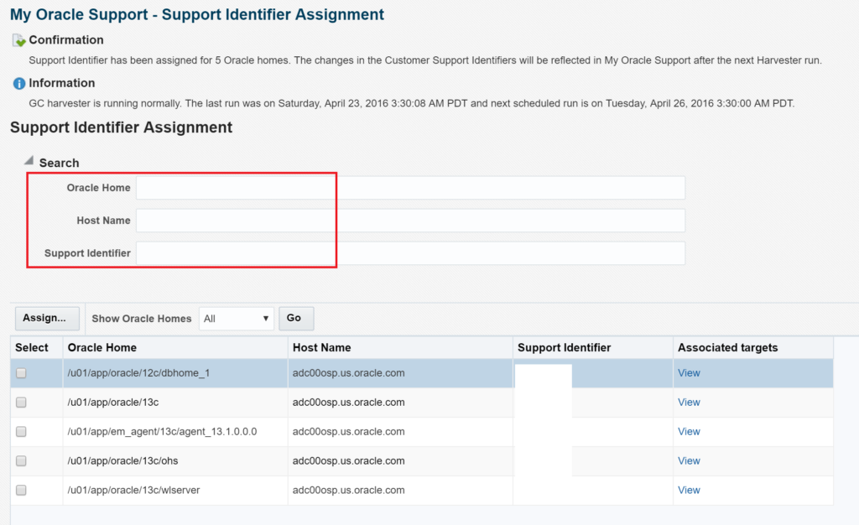Open View link for 13c/ohs row

(x=689, y=461)
